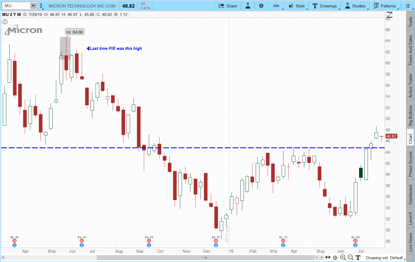Click the Share button
The image size is (415, 262).
pos(228,6)
